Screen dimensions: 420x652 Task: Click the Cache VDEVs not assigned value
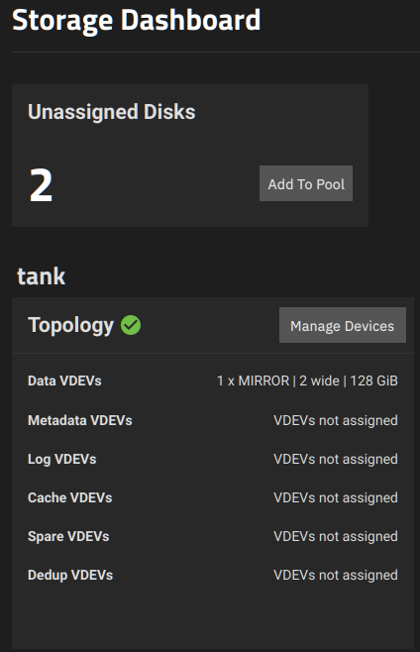336,497
